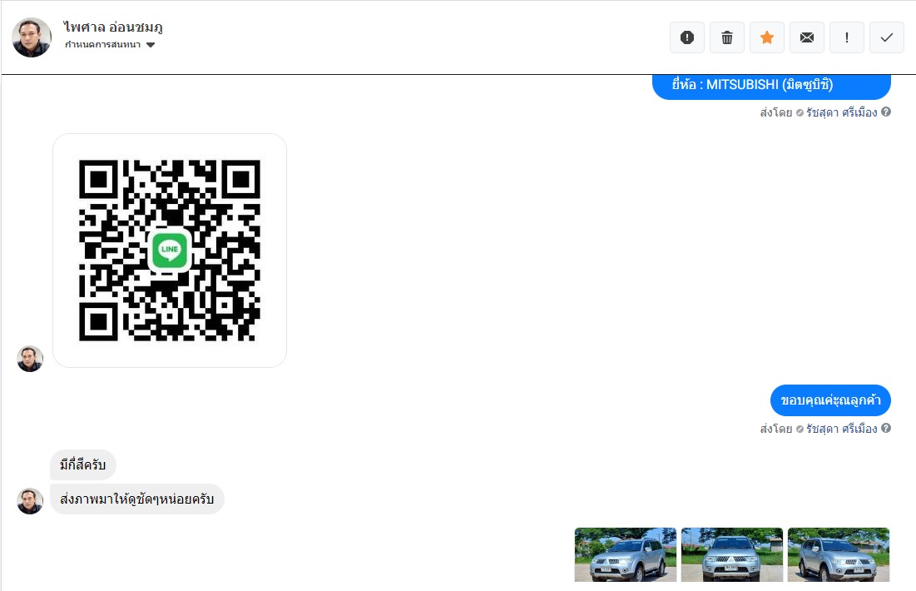916x591 pixels.
Task: Mark conversation done with checkmark icon
Action: pos(887,37)
